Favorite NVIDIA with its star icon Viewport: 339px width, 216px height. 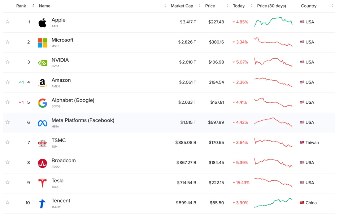8,62
